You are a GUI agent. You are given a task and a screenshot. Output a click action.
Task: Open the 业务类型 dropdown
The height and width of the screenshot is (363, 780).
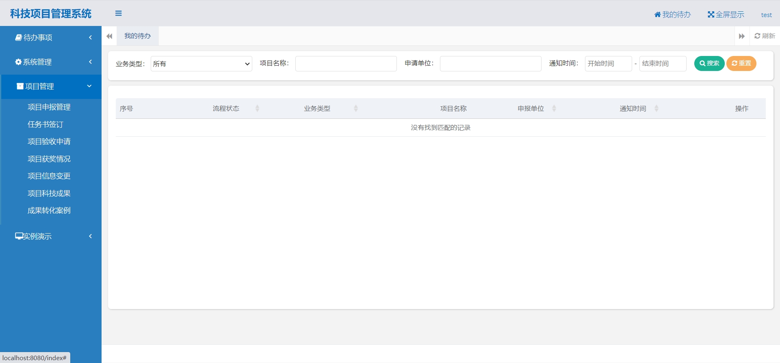pyautogui.click(x=201, y=64)
